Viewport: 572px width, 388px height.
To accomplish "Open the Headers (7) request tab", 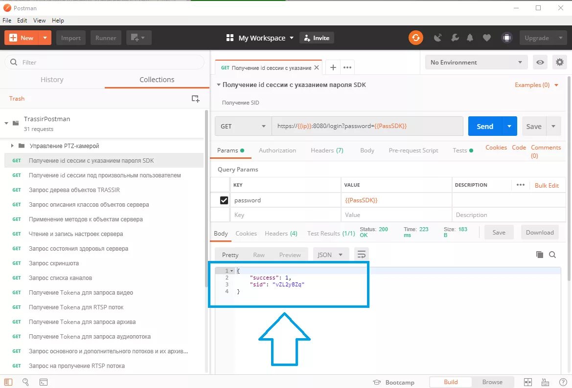I will coord(327,150).
